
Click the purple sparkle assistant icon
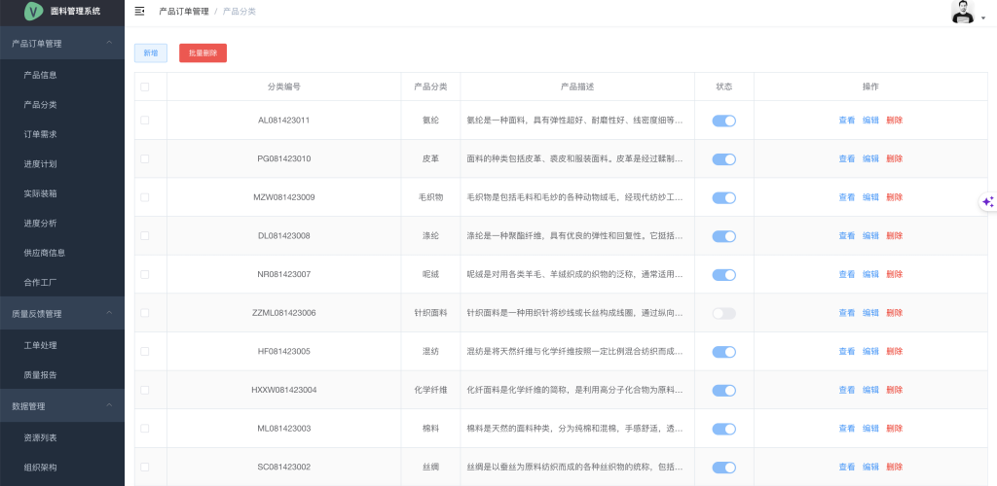[x=987, y=201]
